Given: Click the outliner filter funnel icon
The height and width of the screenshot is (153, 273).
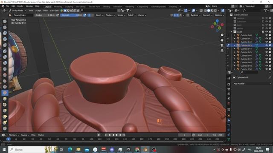Looking at the screenshot, I should click(265, 11).
